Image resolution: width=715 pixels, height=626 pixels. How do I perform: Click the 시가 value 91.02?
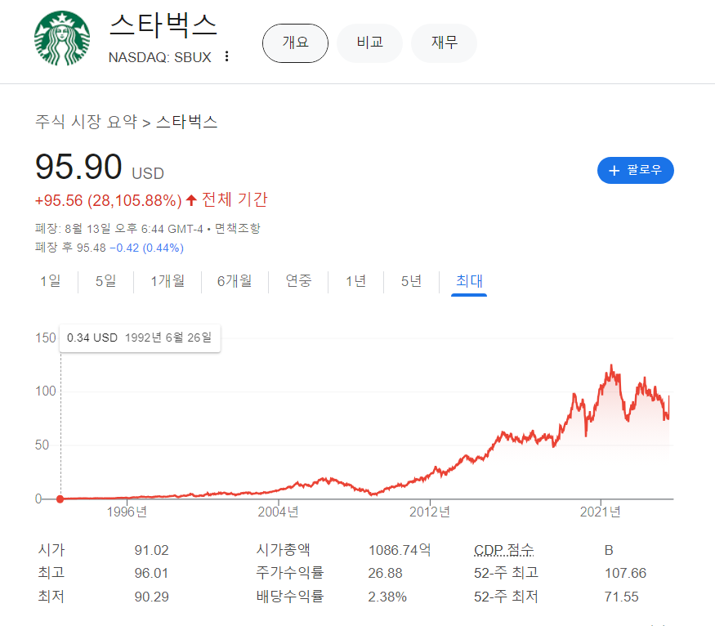point(151,550)
